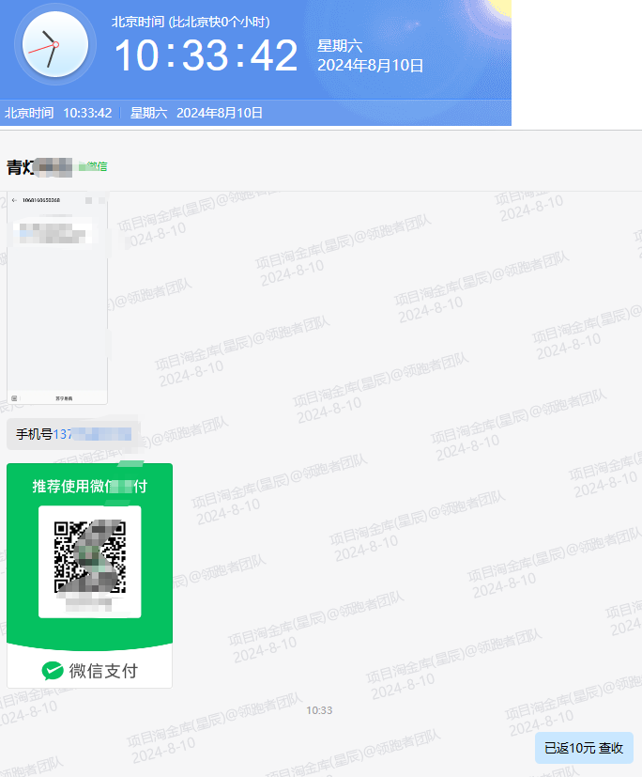Click the back arrow in phone screenshot
642x777 pixels.
point(13,200)
